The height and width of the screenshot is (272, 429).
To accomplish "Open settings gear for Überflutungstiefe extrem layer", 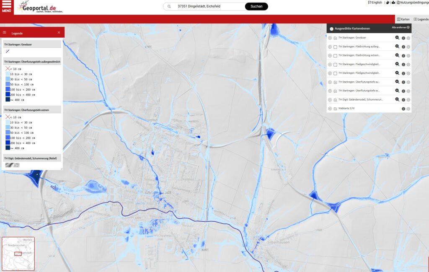I will 408,91.
